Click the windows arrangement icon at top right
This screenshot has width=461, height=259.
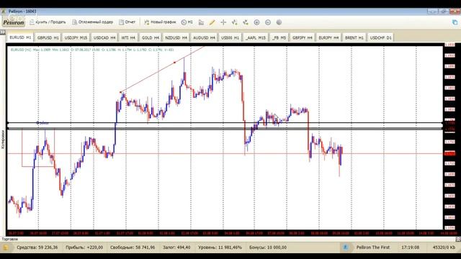[455, 22]
